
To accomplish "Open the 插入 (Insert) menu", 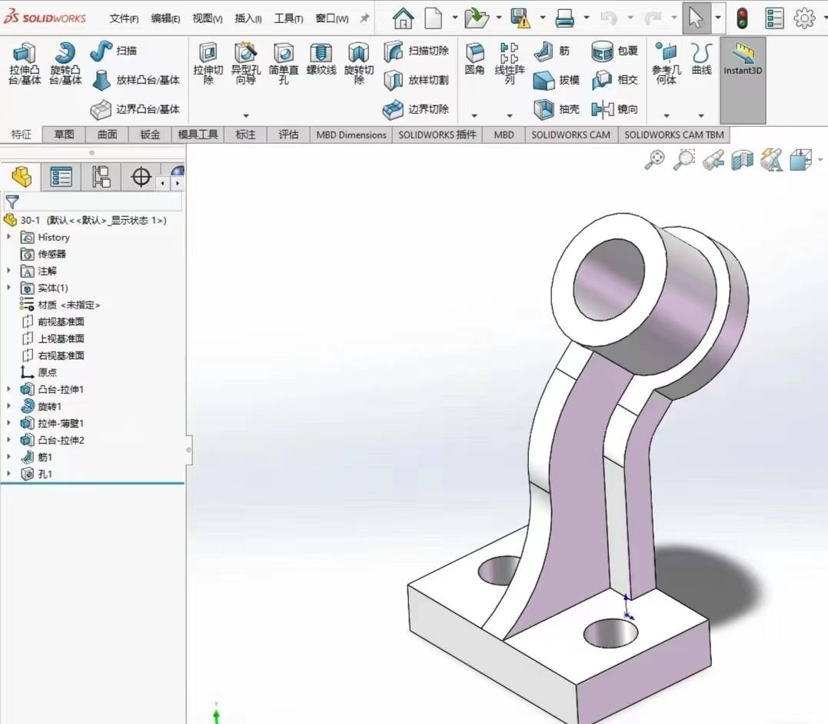I will (247, 18).
